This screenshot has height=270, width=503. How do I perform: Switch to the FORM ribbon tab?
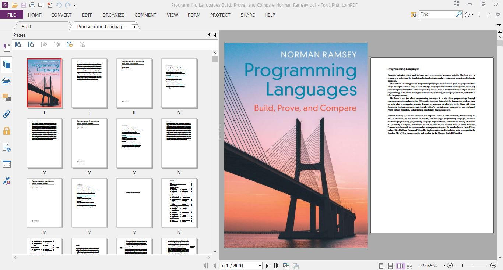[x=194, y=15]
